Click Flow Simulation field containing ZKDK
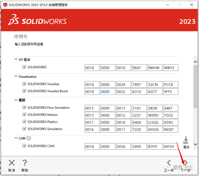Screen dimensions: 199x176 point(155,108)
